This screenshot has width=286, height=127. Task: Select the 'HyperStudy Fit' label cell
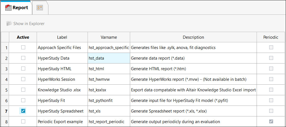(62, 100)
